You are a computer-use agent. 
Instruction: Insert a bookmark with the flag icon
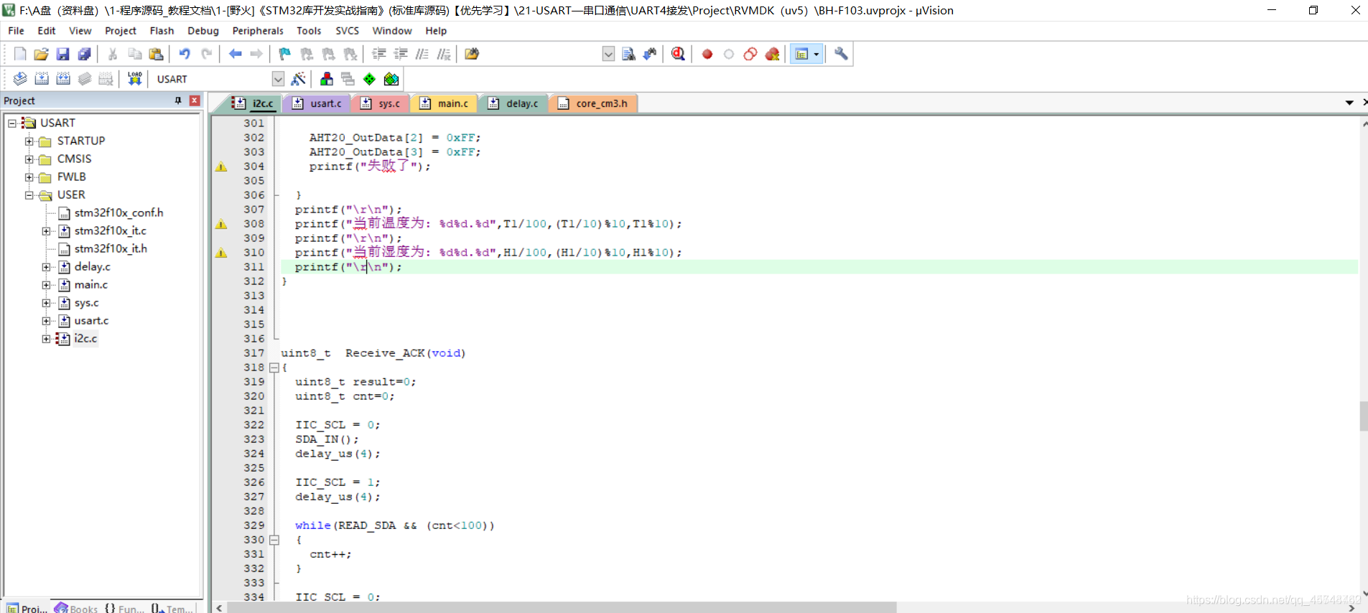tap(285, 54)
